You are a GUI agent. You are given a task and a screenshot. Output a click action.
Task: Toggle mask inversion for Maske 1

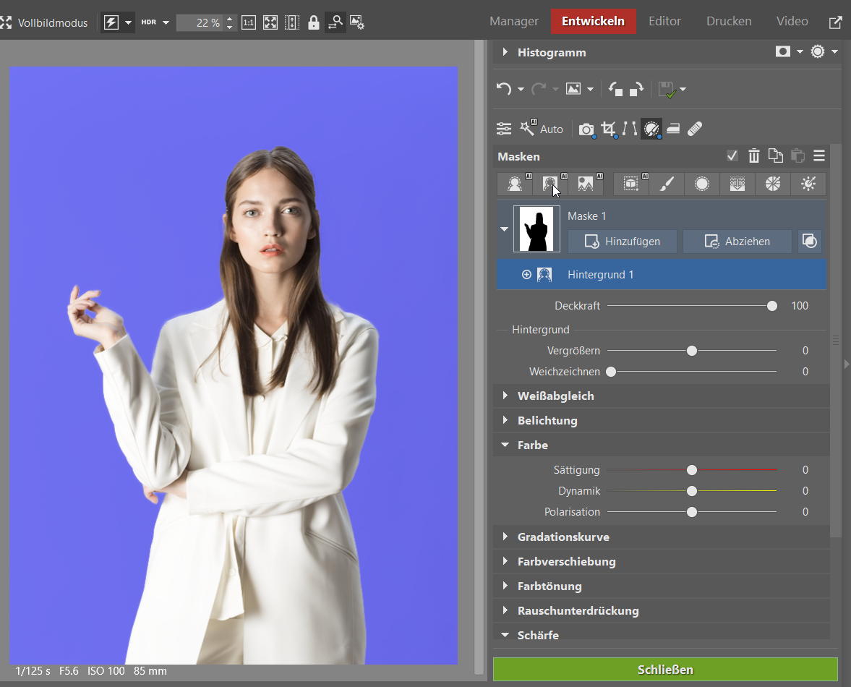[x=810, y=242]
